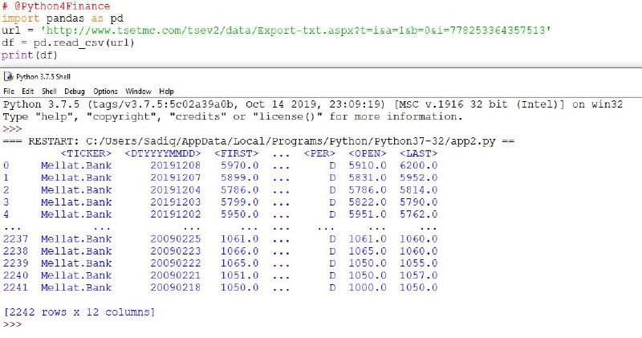Click row index 2241

pyautogui.click(x=15, y=287)
